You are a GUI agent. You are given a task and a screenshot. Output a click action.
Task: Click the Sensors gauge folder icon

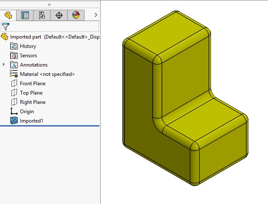click(x=14, y=56)
